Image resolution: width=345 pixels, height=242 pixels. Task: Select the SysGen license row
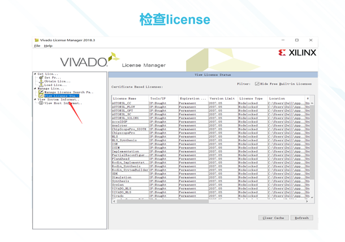(x=210, y=185)
